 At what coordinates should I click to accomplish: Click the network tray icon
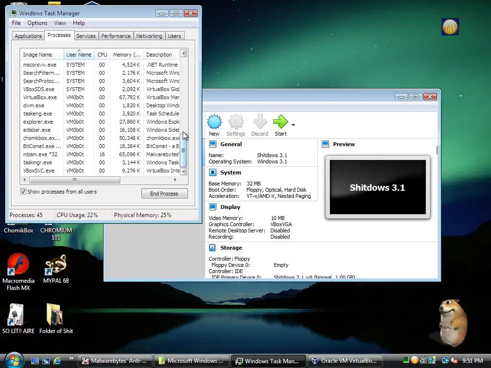pyautogui.click(x=445, y=360)
